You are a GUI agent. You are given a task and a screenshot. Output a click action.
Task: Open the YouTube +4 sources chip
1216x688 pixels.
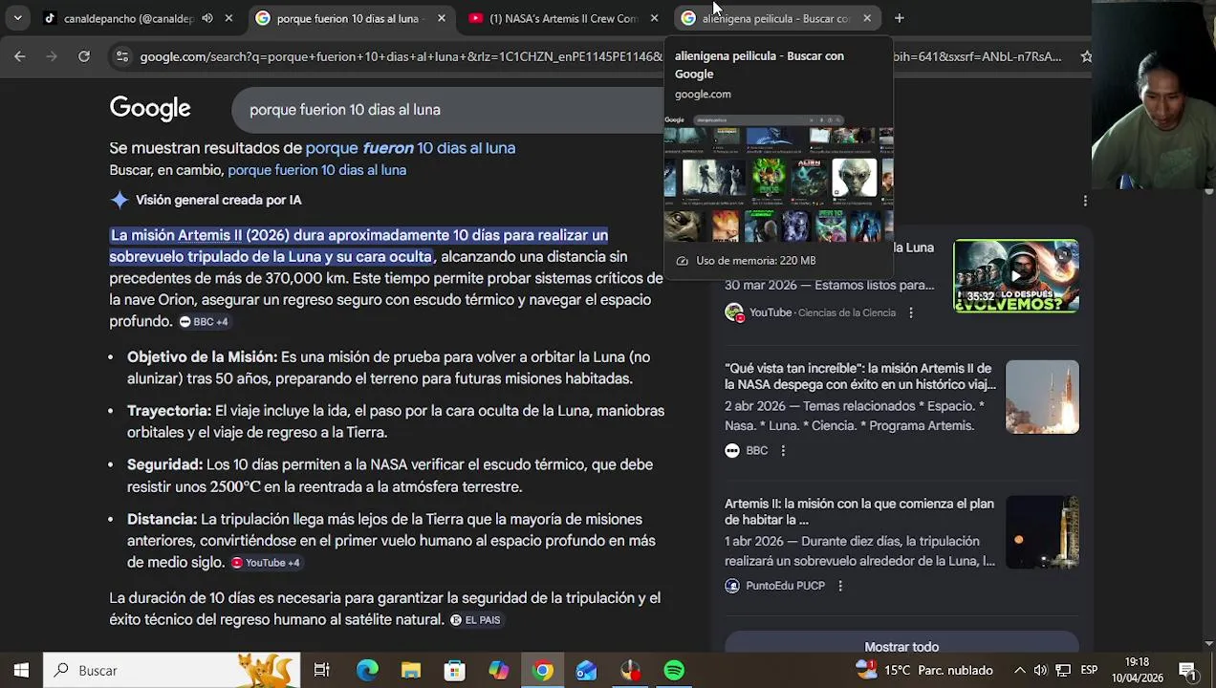[266, 563]
